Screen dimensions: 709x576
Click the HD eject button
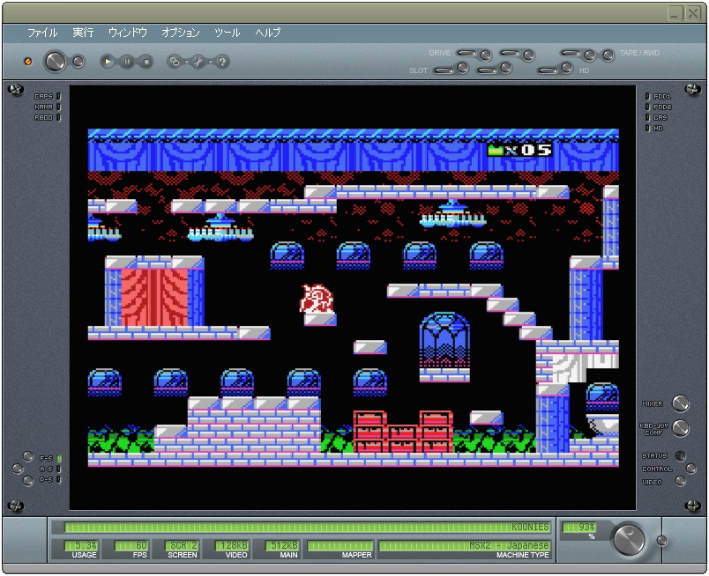coord(567,68)
